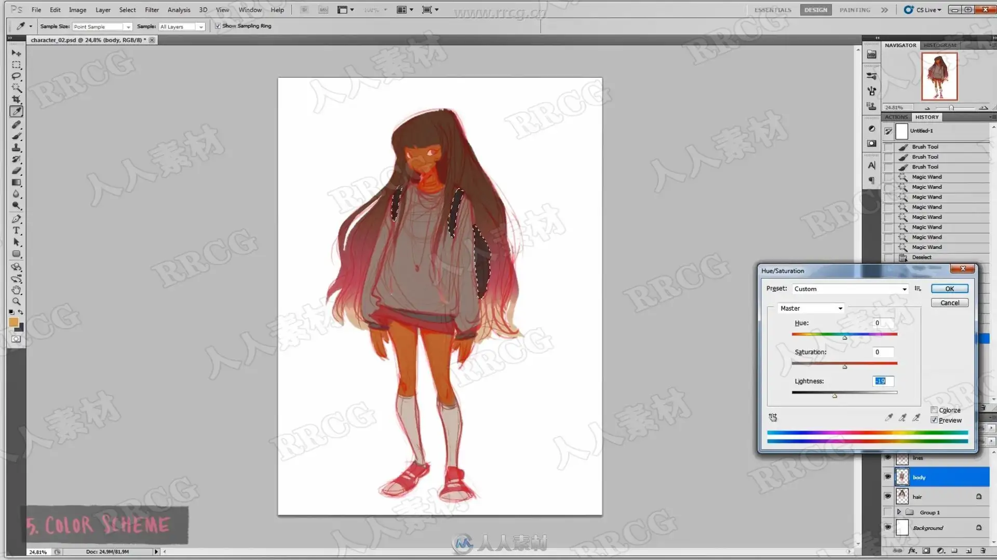
Task: Select the Zoom tool magnifier
Action: (x=17, y=301)
